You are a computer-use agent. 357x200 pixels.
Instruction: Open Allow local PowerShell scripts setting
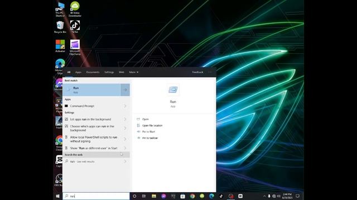(92, 139)
